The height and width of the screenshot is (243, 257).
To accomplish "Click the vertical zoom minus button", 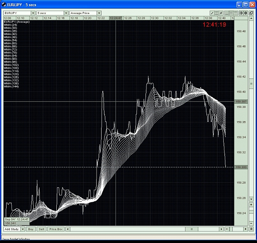I will click(251, 224).
